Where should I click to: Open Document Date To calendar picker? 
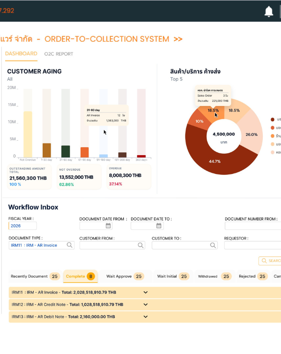159,226
